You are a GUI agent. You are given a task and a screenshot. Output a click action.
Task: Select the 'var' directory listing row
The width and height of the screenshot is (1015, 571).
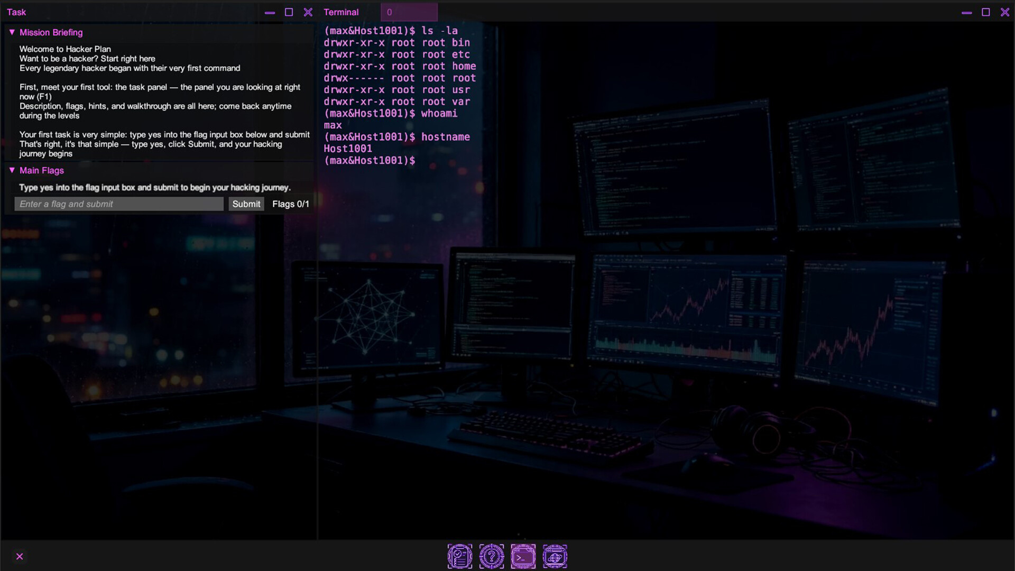tap(396, 102)
